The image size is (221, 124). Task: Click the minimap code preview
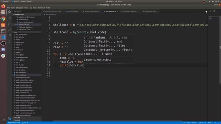coord(213,18)
